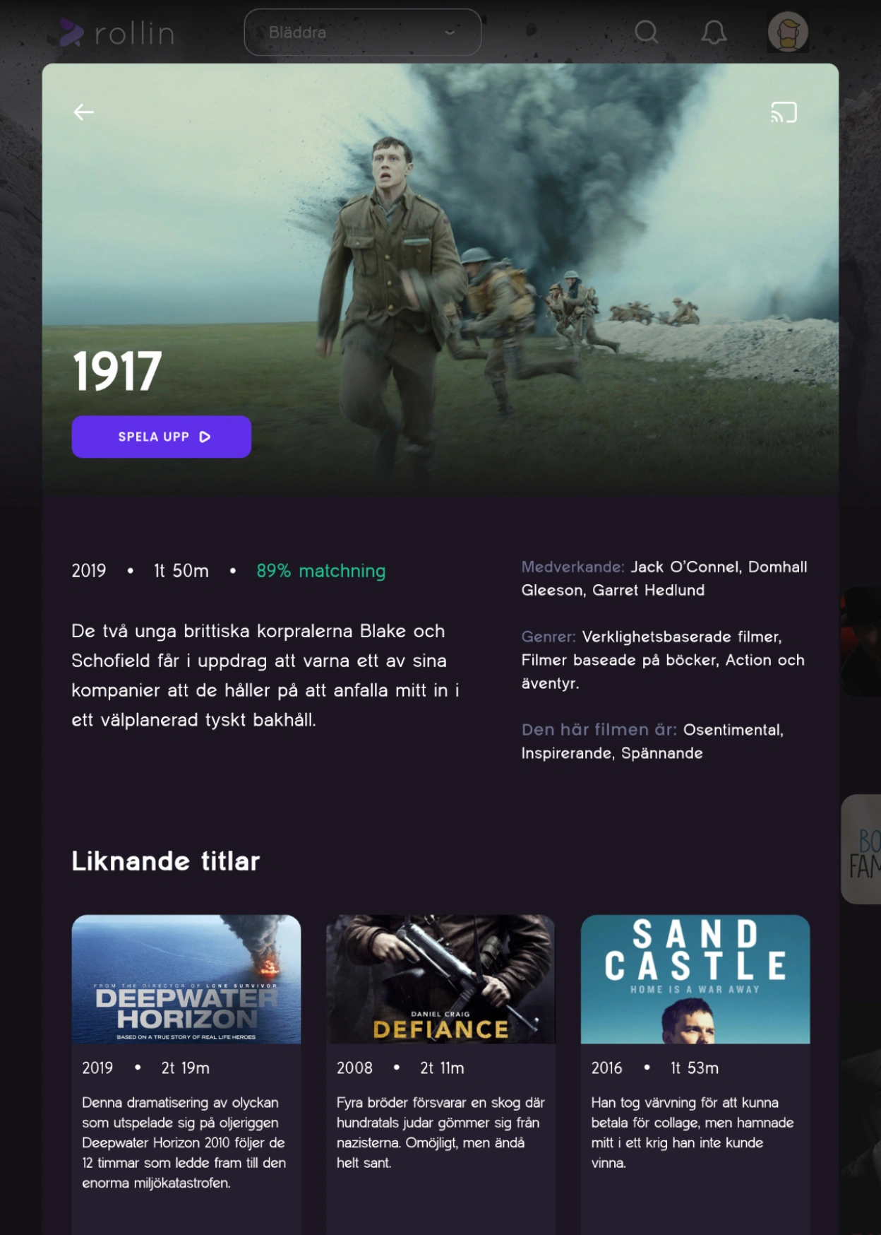
Task: Click the Bläddra dropdown chevron
Action: (450, 32)
